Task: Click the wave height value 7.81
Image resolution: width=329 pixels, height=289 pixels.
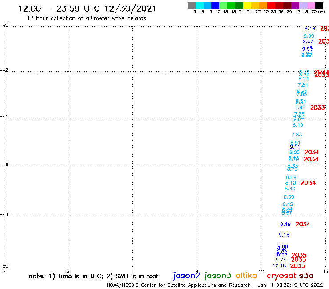Action: [x=303, y=85]
